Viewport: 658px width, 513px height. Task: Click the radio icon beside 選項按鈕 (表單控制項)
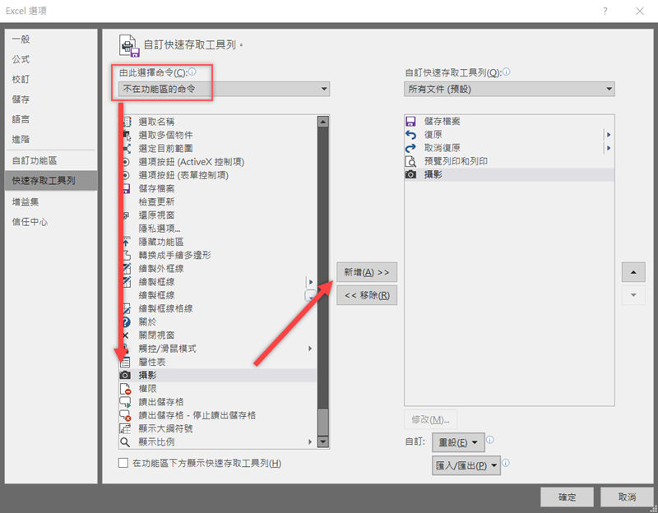pyautogui.click(x=126, y=175)
